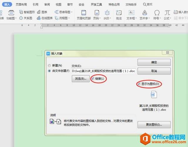Expand the 符号 dropdown arrow
Viewport: 188px width, 147px height.
click(x=160, y=18)
